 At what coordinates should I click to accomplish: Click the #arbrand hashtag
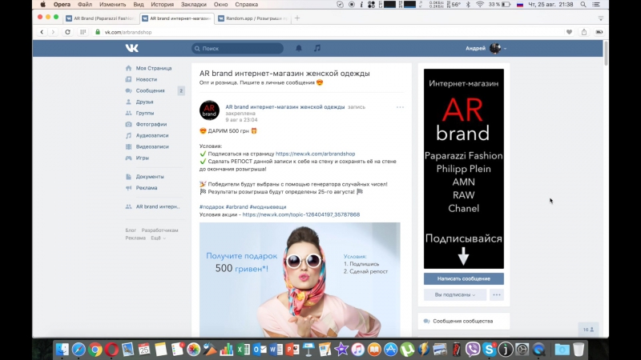coord(236,207)
